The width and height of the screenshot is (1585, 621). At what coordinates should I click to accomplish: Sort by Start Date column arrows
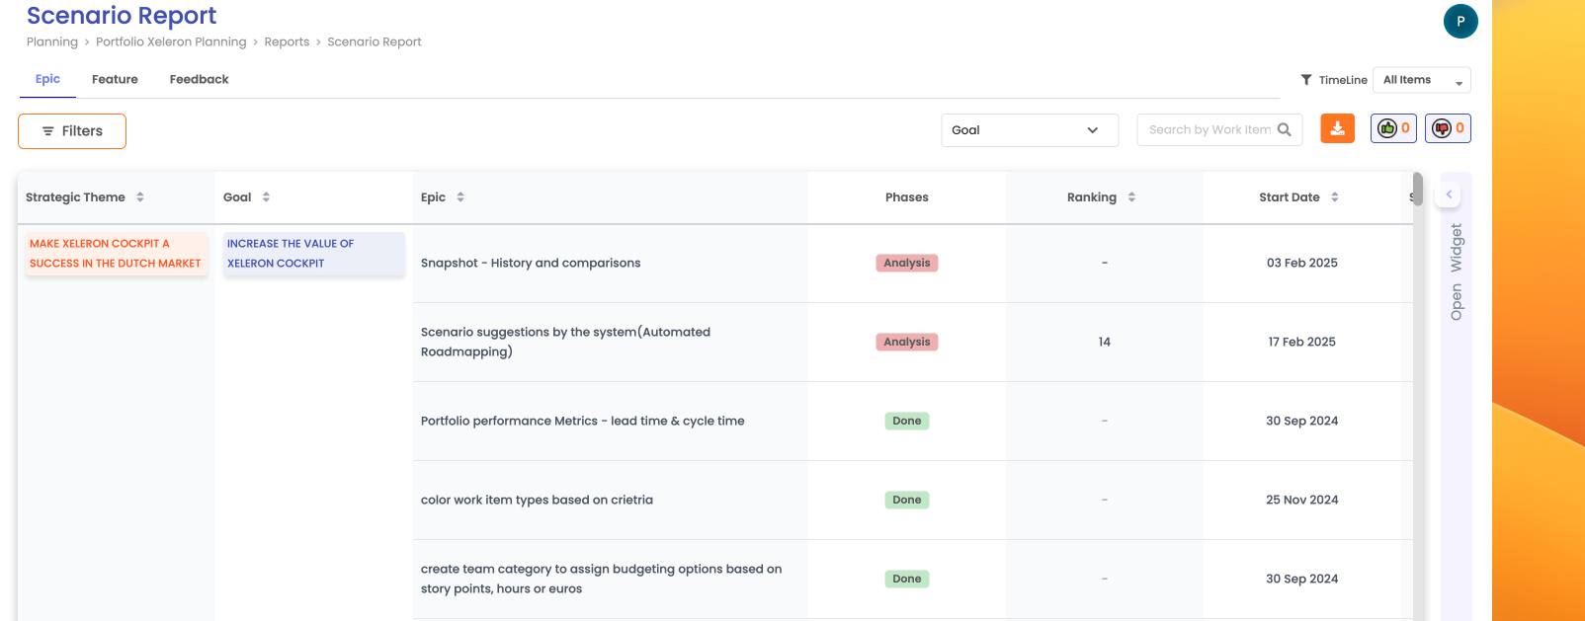click(x=1335, y=197)
